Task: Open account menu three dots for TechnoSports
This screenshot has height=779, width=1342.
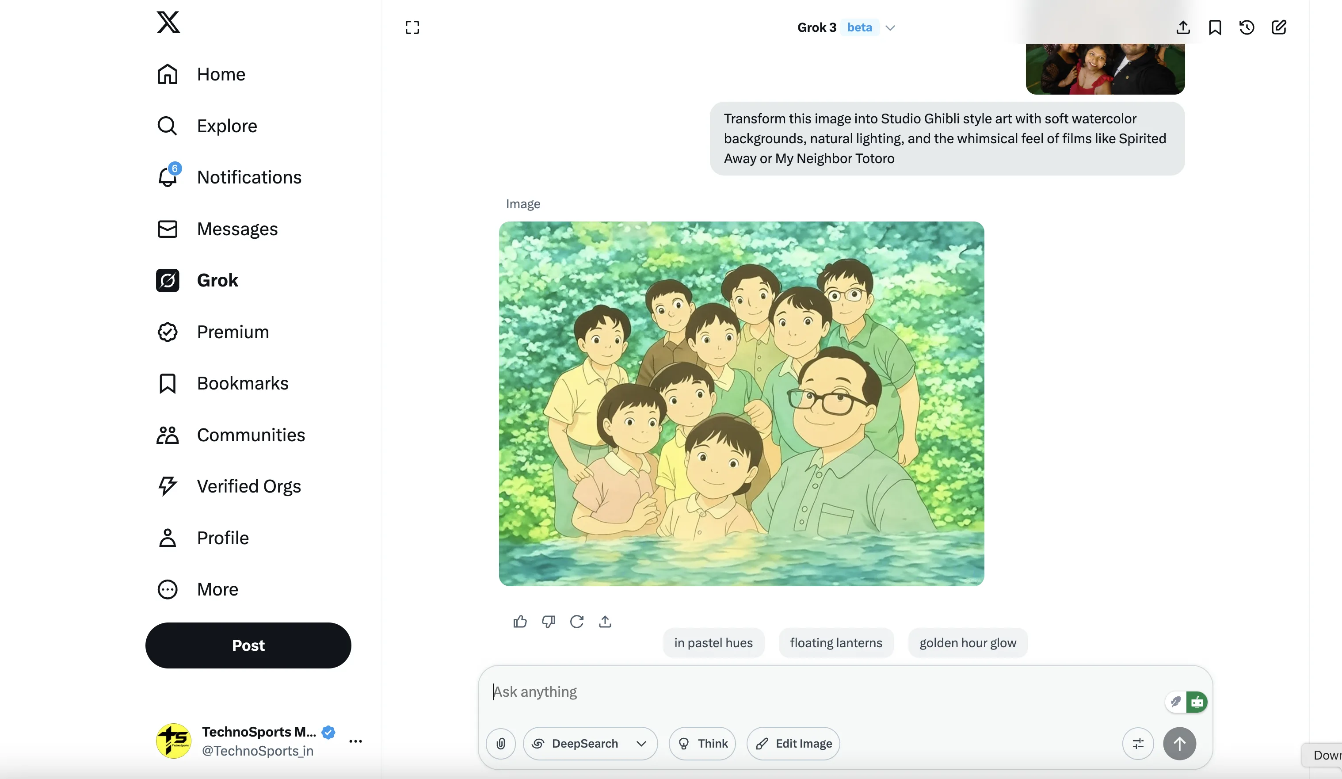Action: point(355,741)
